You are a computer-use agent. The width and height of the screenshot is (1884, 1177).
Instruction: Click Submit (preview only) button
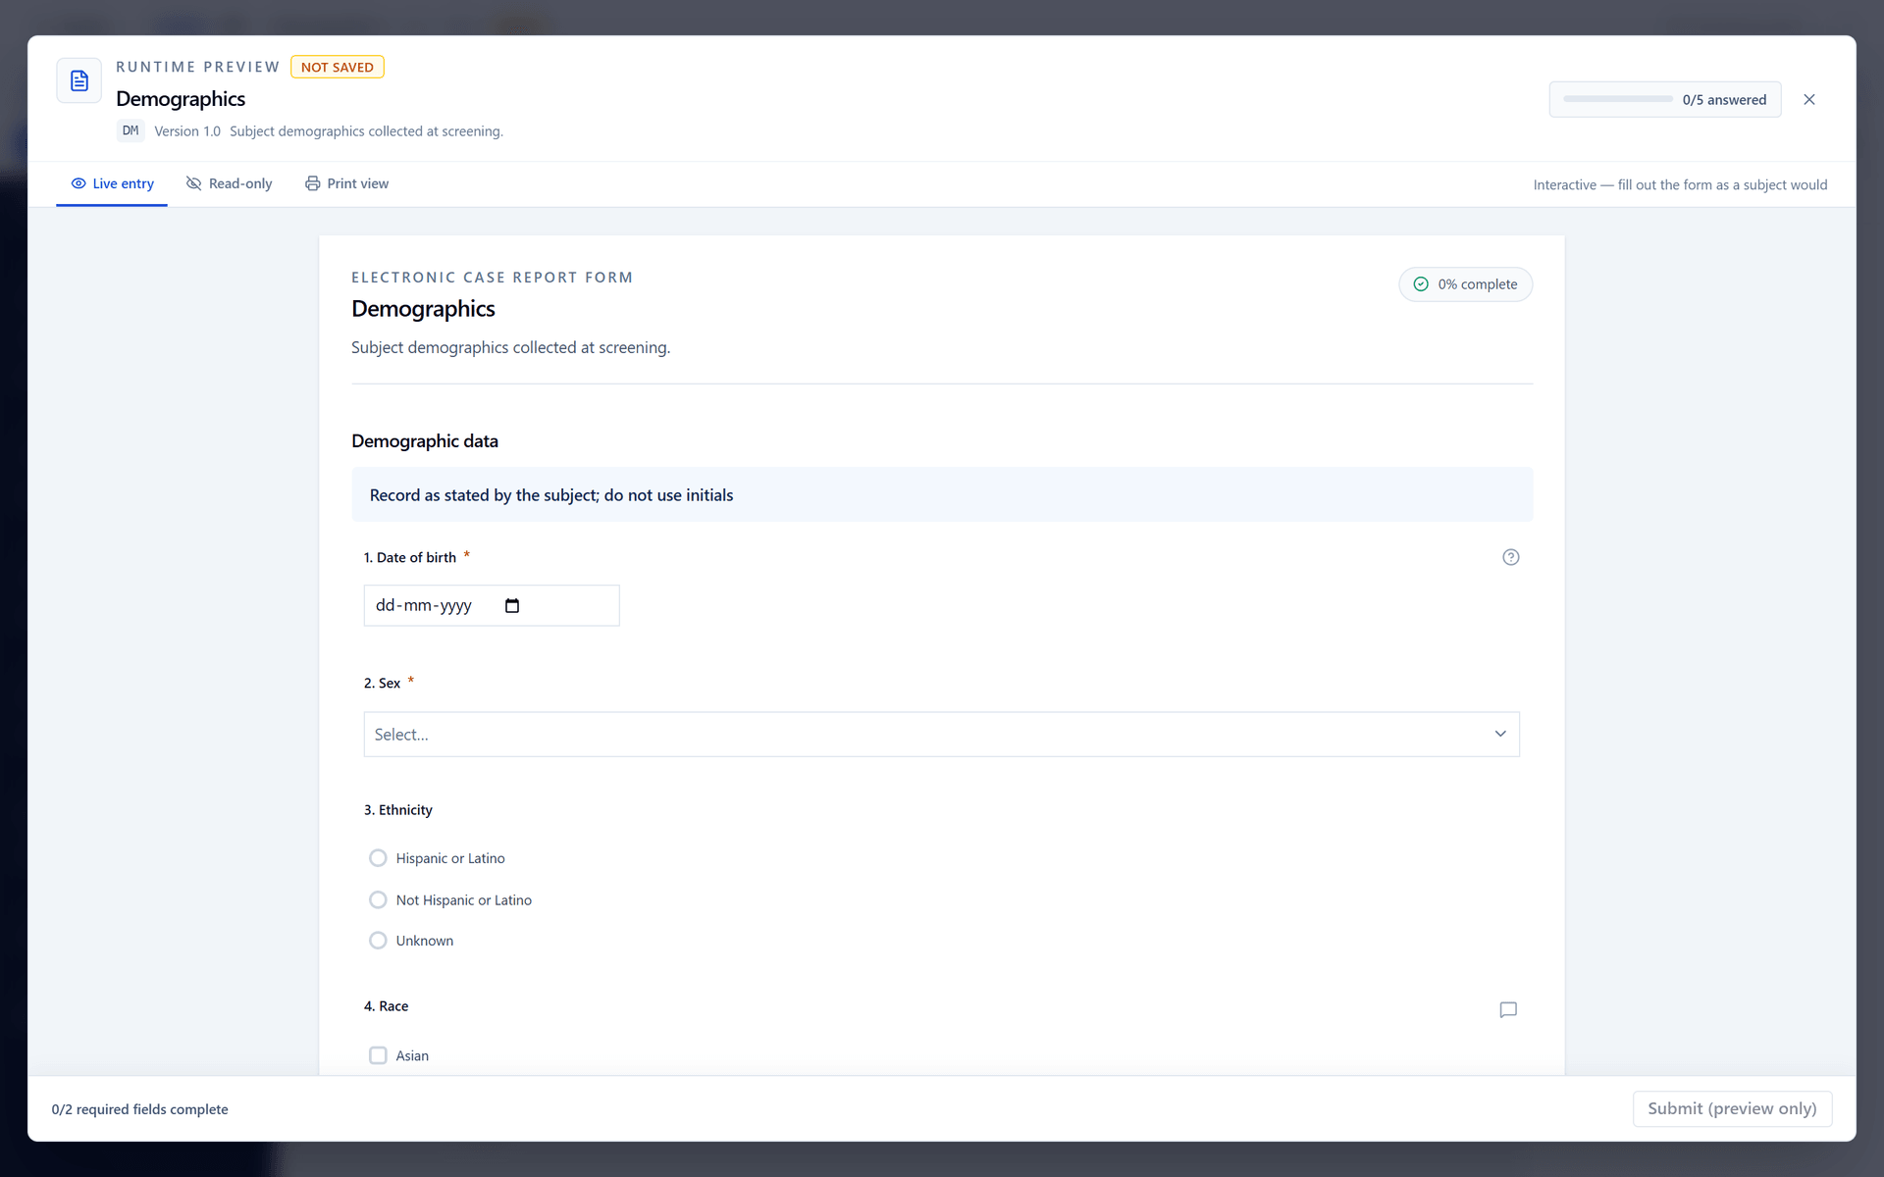point(1732,1108)
